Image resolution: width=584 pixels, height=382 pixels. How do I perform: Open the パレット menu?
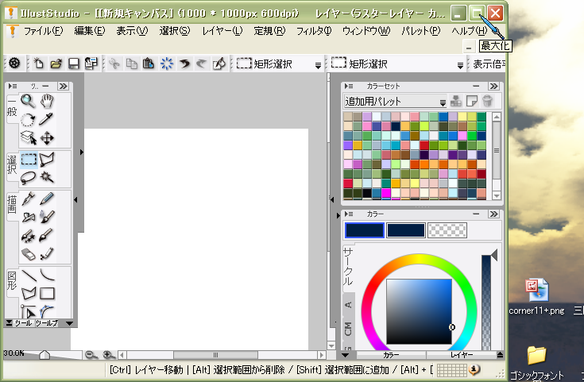pos(421,31)
